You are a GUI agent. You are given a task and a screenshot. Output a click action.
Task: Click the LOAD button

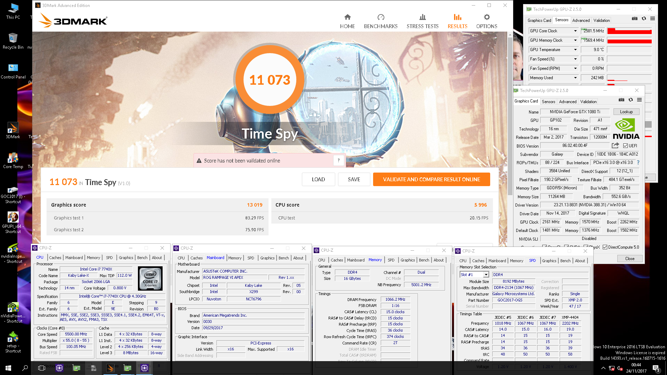tap(318, 180)
